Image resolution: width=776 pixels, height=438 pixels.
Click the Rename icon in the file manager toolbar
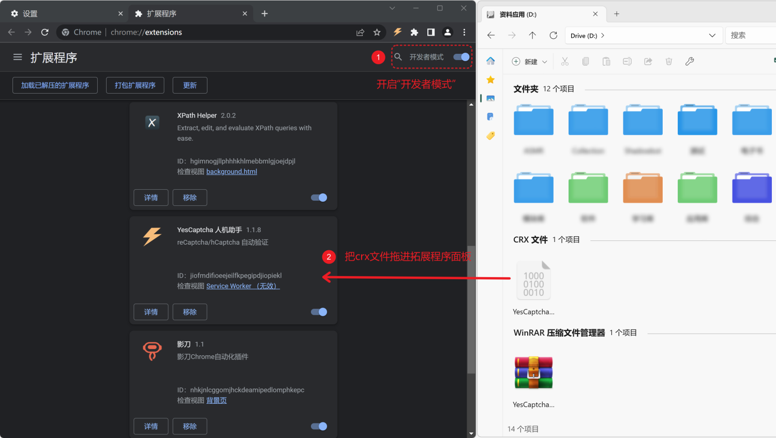627,62
